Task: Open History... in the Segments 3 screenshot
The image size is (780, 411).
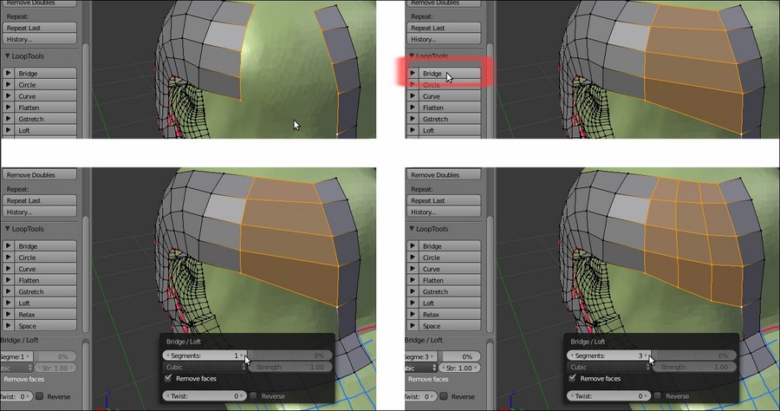Action: (444, 212)
